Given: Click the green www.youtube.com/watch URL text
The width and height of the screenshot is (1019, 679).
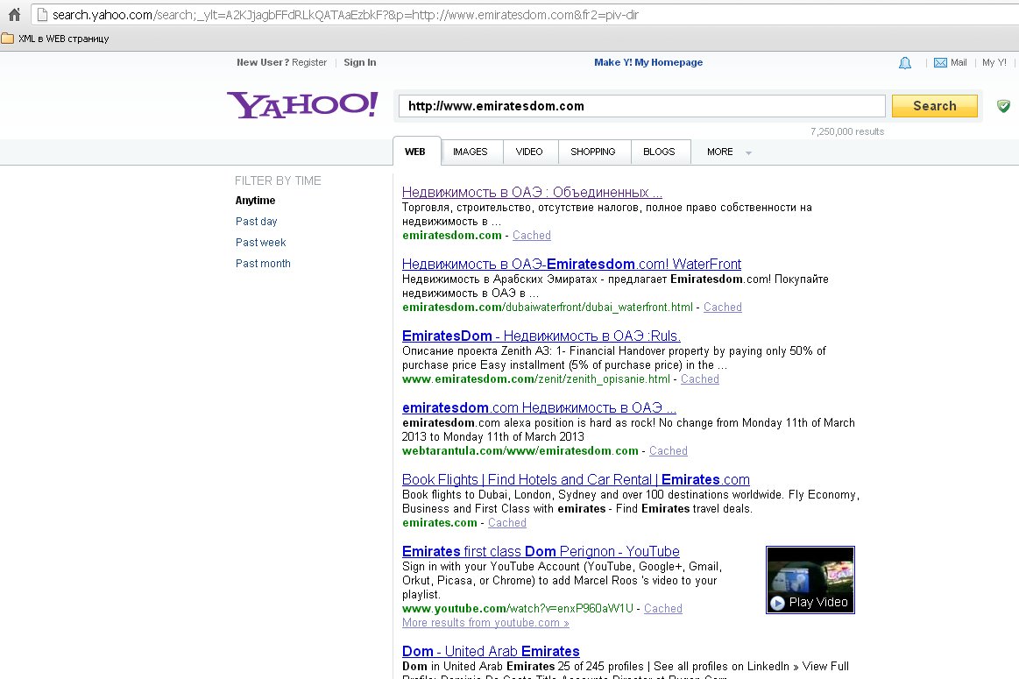Looking at the screenshot, I should pyautogui.click(x=517, y=609).
